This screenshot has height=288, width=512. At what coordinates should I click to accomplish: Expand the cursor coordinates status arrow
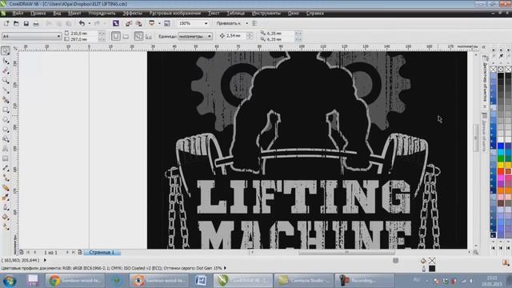45,260
